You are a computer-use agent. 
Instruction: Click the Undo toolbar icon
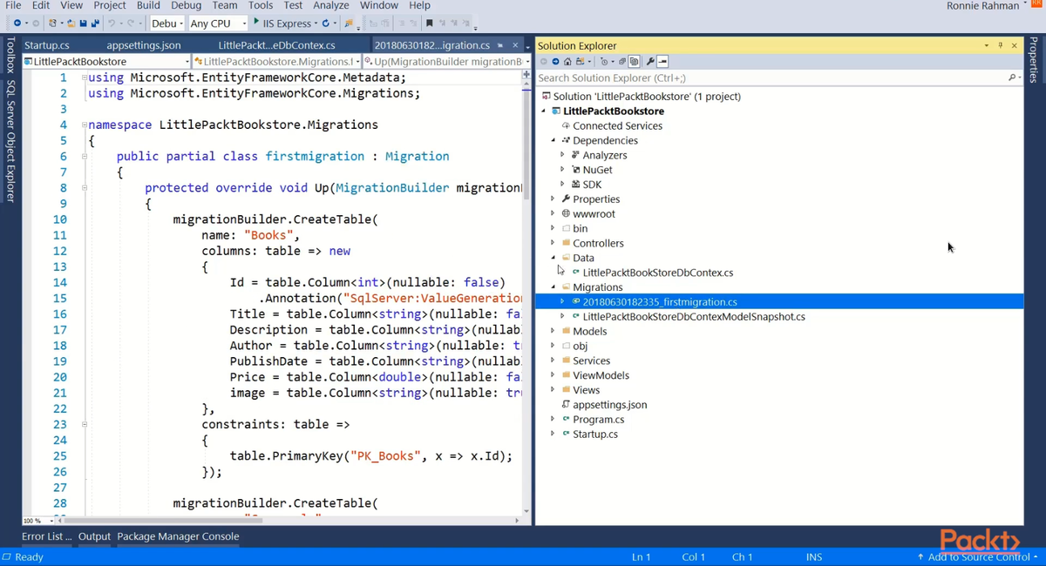(112, 23)
